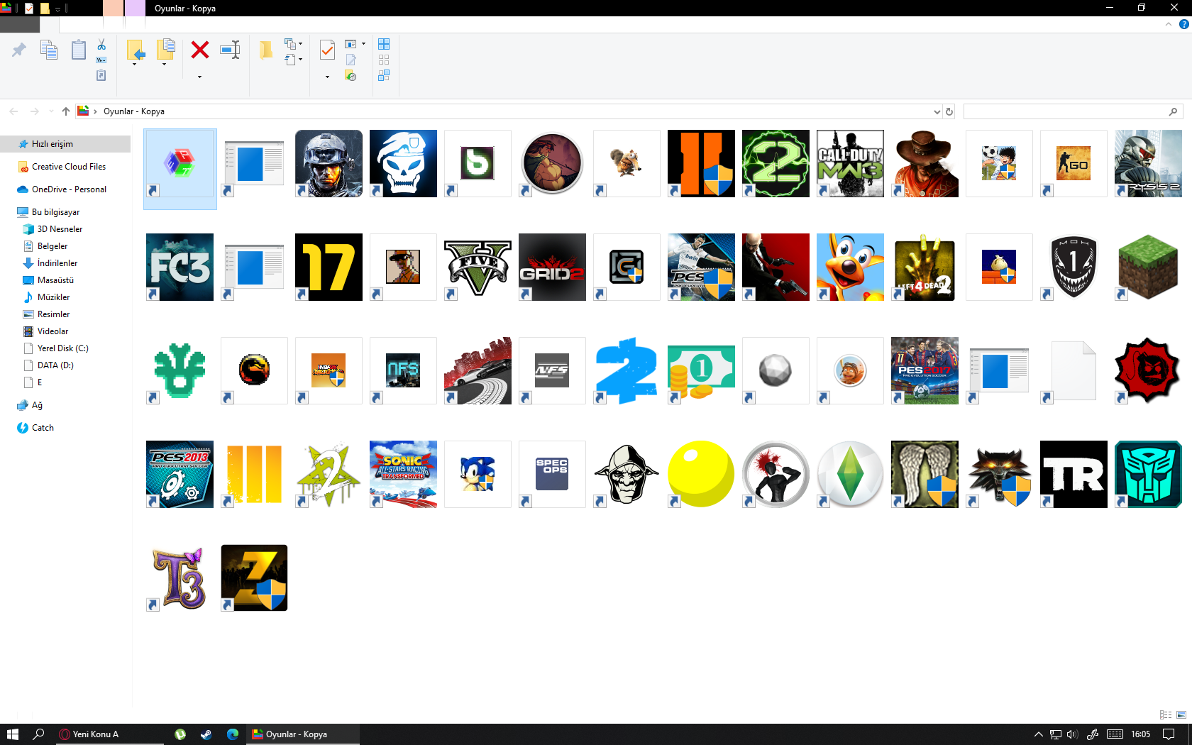Select the Call of Duty MW3 shortcut
This screenshot has height=745, width=1192.
[850, 163]
